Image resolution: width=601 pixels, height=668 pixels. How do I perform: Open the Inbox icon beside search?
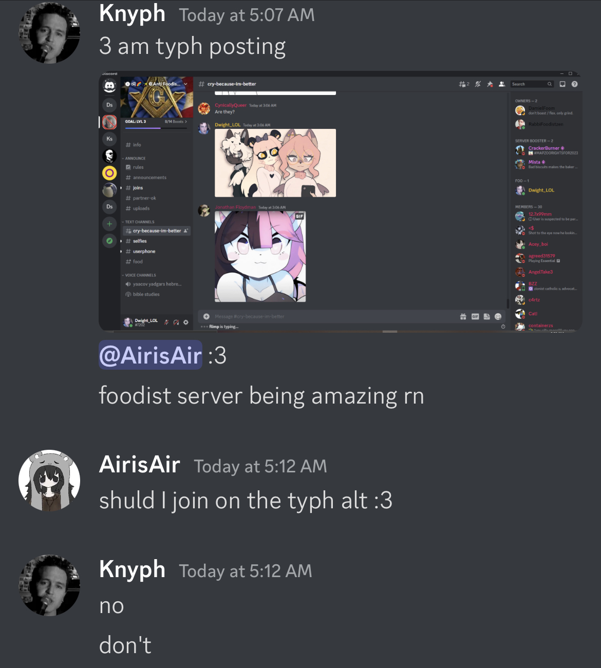(562, 84)
